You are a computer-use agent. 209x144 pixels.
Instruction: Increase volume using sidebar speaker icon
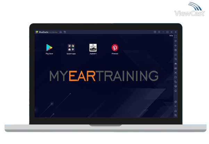click(176, 41)
